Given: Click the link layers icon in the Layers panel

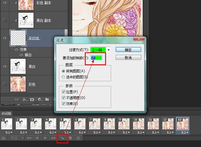Looking at the screenshot, I should click(x=16, y=99).
